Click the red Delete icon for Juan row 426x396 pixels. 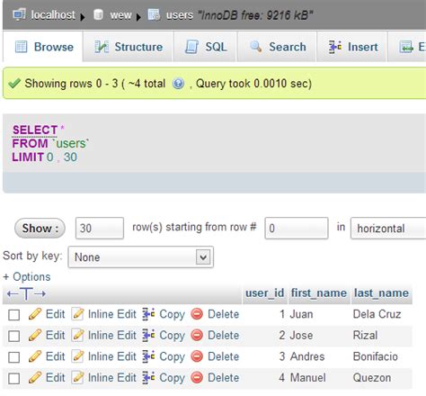(197, 314)
